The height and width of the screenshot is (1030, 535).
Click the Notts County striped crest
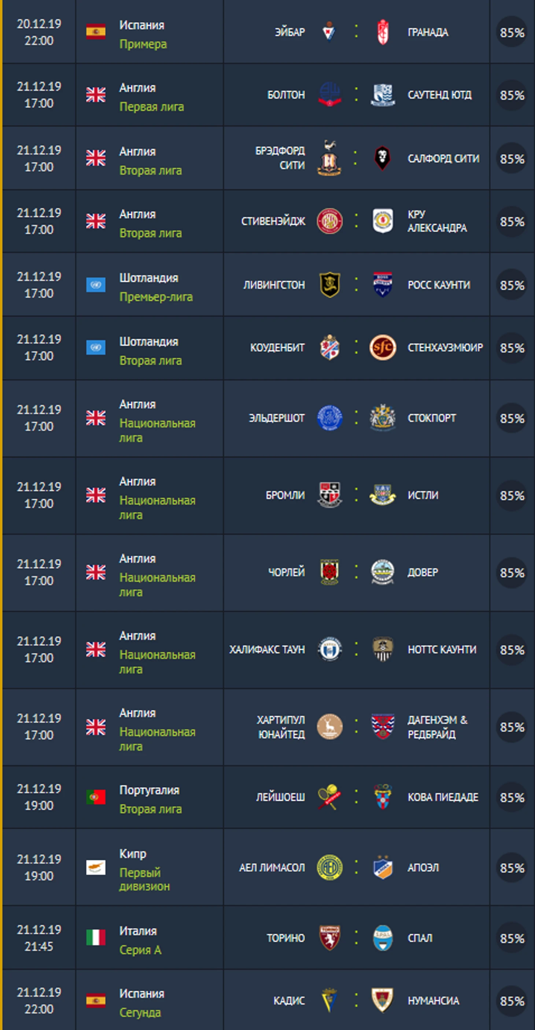[x=383, y=649]
